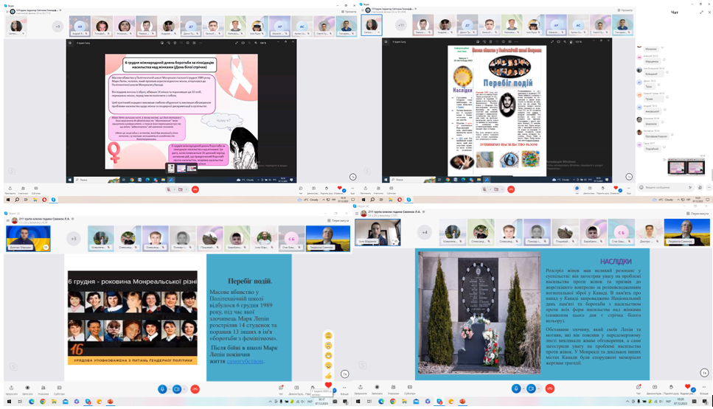Screen dimensions: 713x409
Task: Follow the самогубством link on the slide
Action: point(245,361)
